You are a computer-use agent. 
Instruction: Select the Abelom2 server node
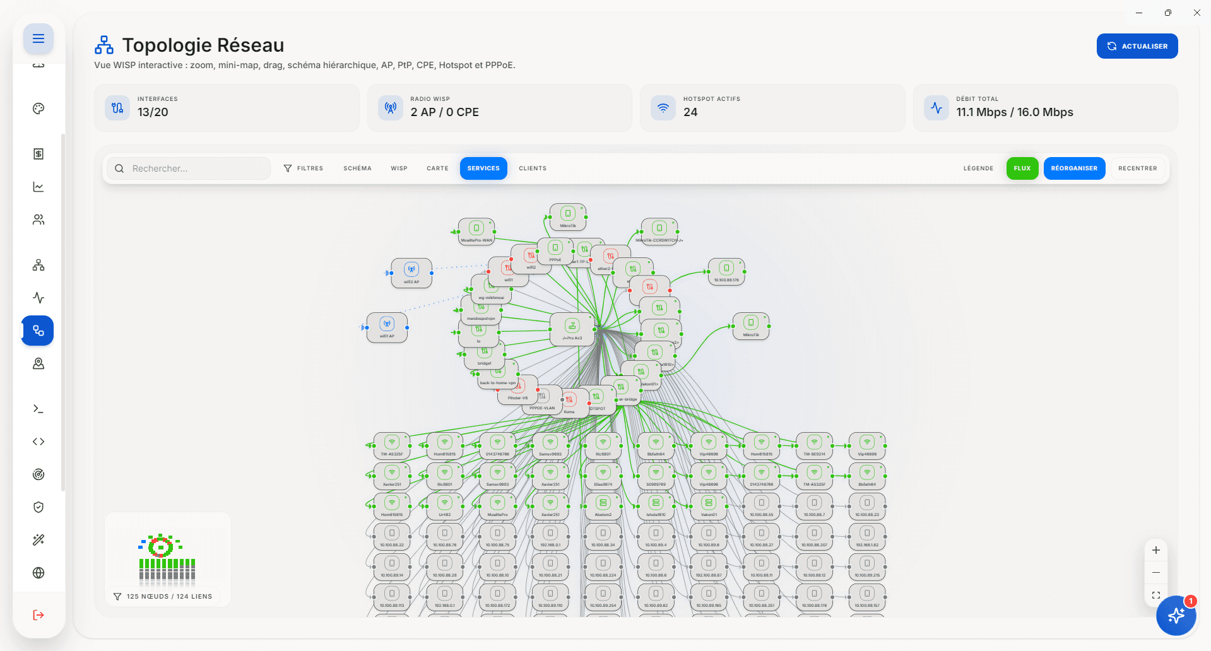[x=603, y=507]
